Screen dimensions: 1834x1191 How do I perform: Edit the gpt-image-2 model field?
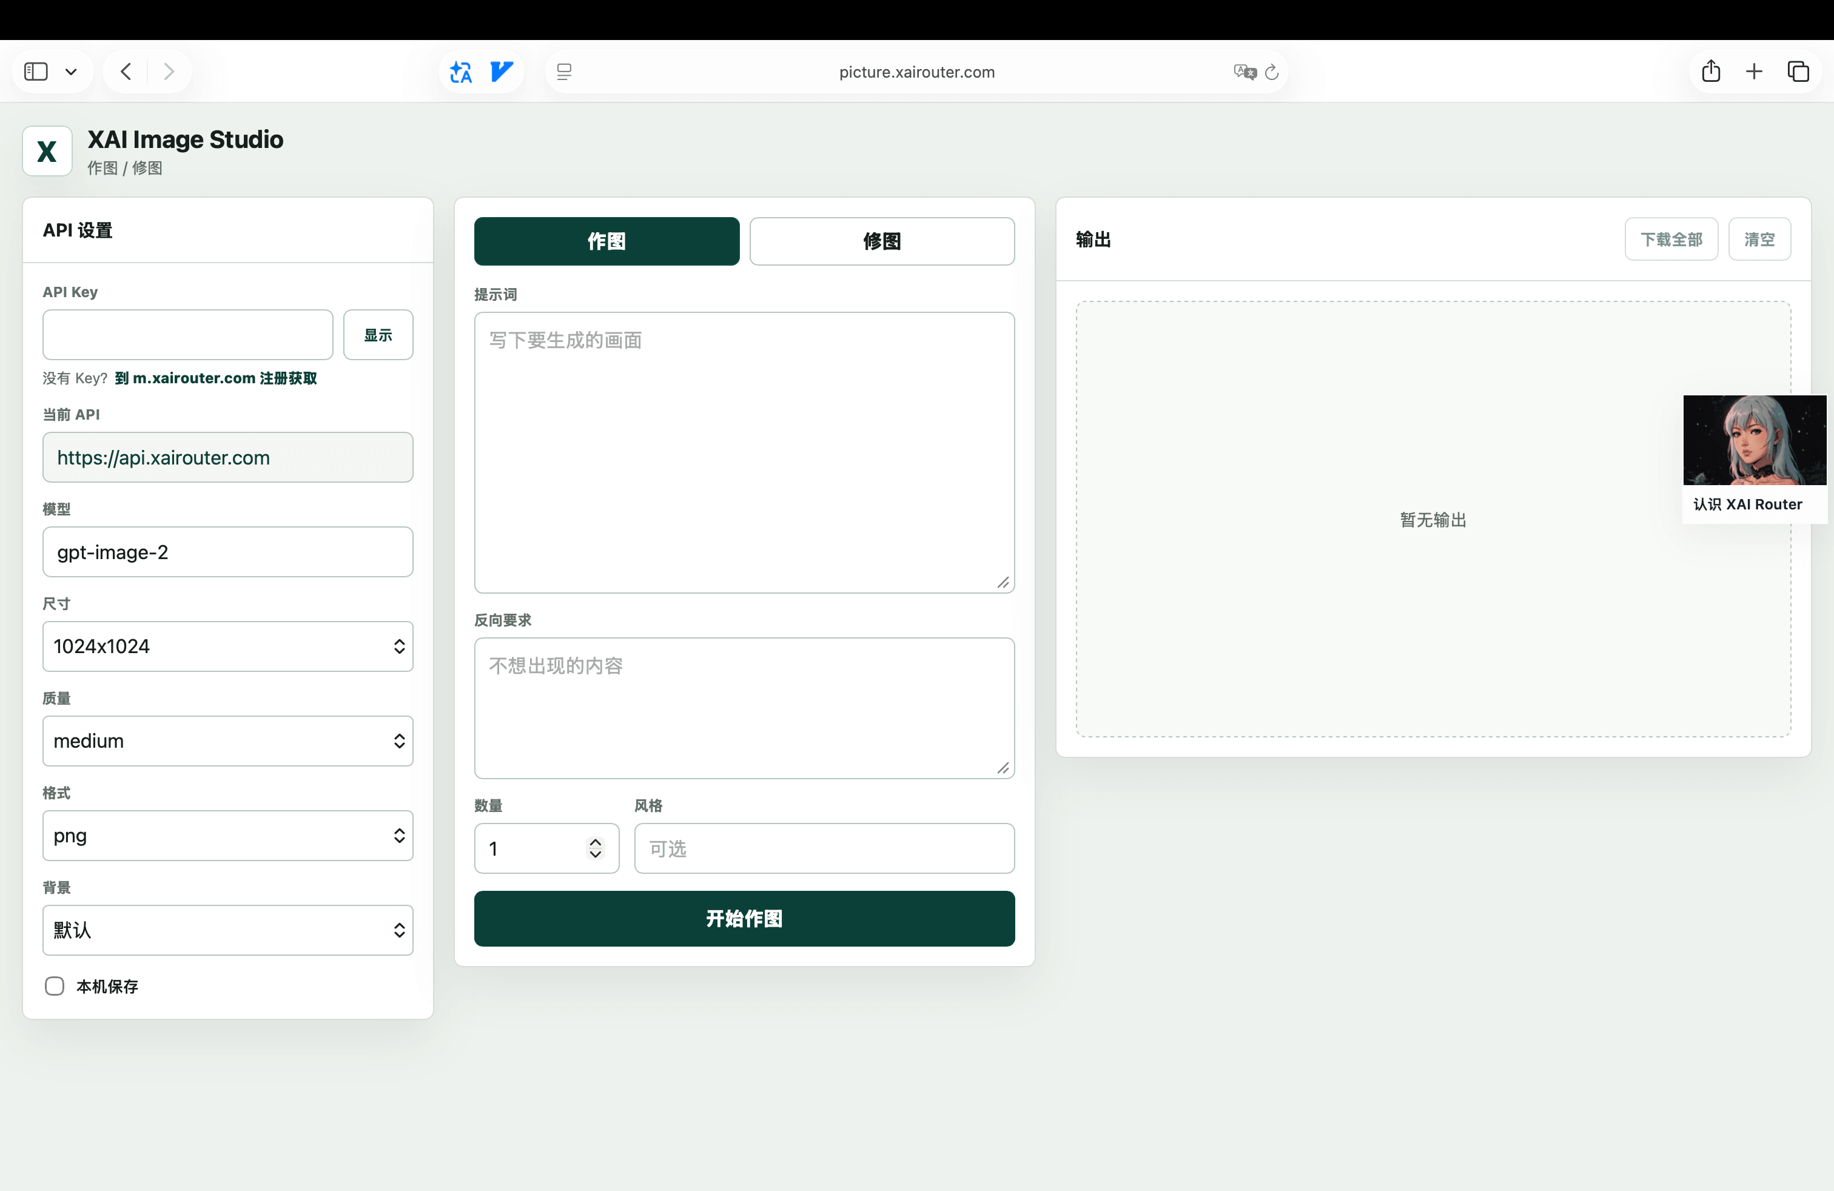228,552
